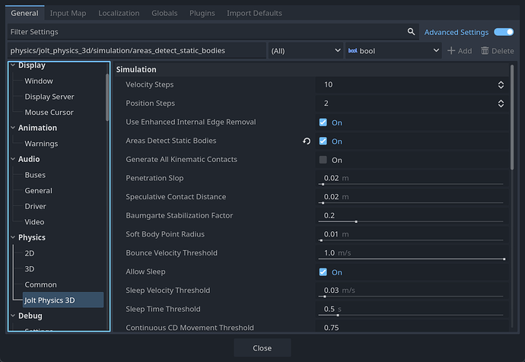Click the Velocity Steps value field
The image size is (525, 362).
point(412,84)
